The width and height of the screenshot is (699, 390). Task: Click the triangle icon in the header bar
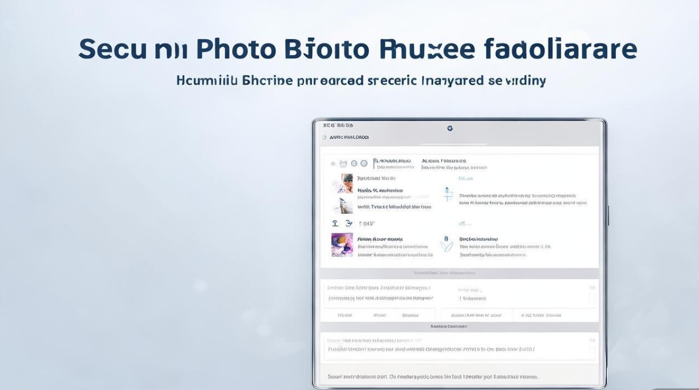point(325,138)
